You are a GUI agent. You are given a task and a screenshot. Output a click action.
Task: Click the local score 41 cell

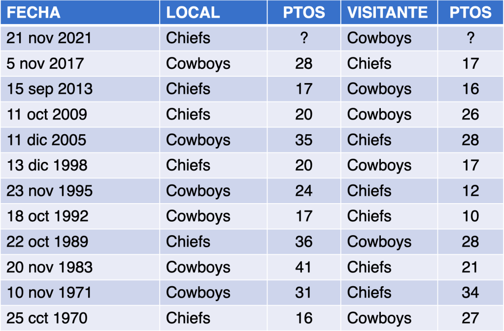(x=304, y=268)
